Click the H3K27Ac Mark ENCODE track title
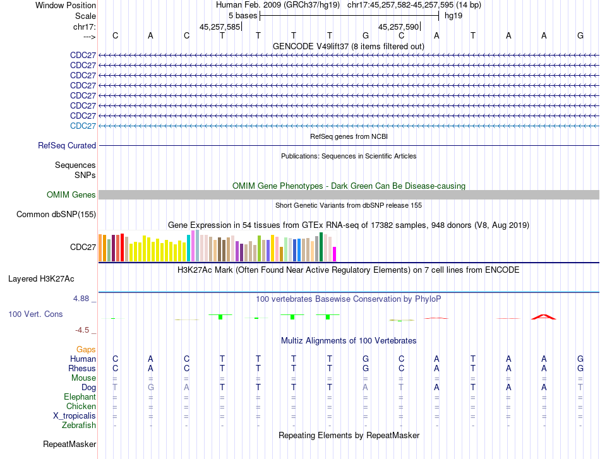 [x=349, y=270]
